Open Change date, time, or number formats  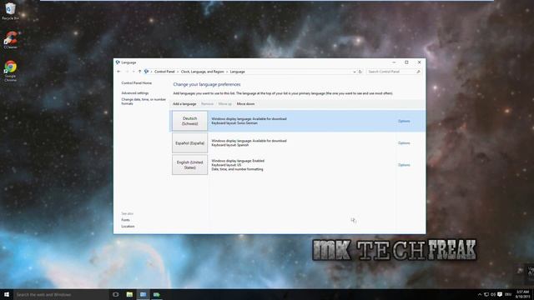(x=144, y=102)
